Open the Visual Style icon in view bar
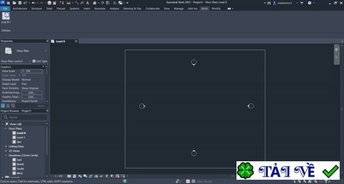The width and height of the screenshot is (344, 184). point(74,176)
